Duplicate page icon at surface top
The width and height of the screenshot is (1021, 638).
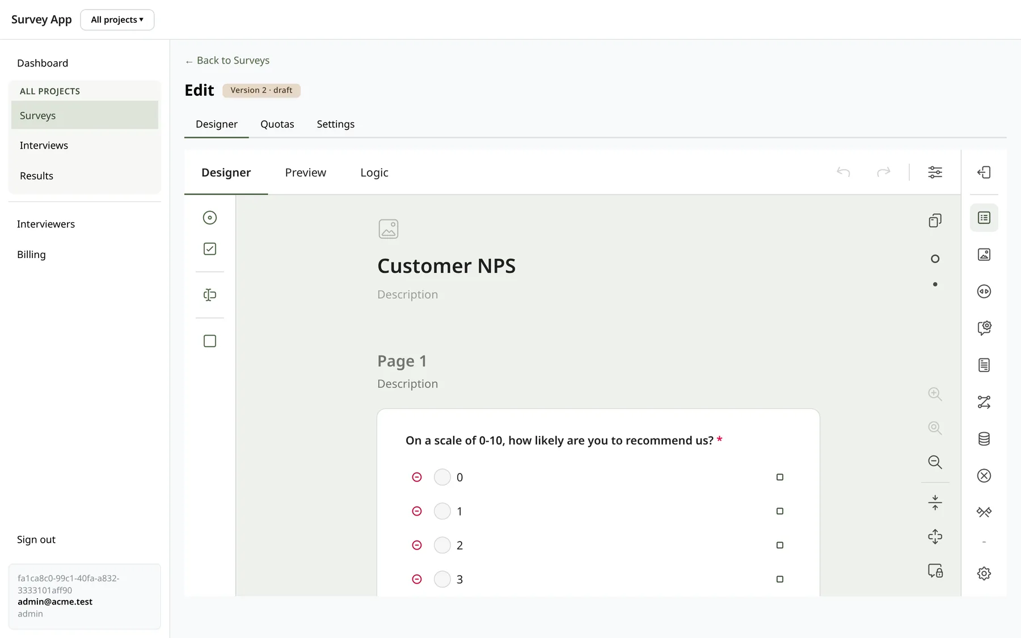[935, 221]
